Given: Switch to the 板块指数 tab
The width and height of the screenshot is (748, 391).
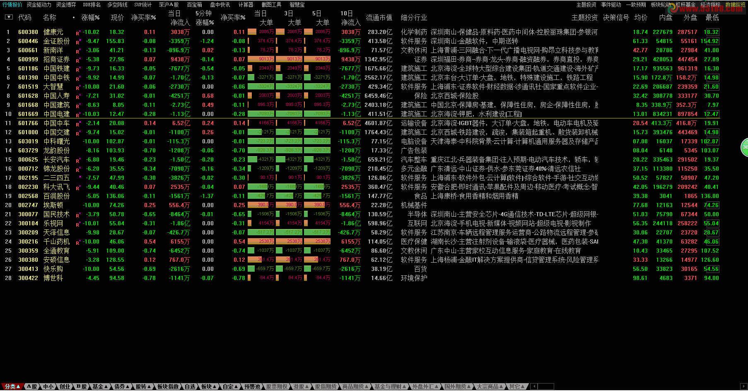Looking at the screenshot, I should point(168,386).
